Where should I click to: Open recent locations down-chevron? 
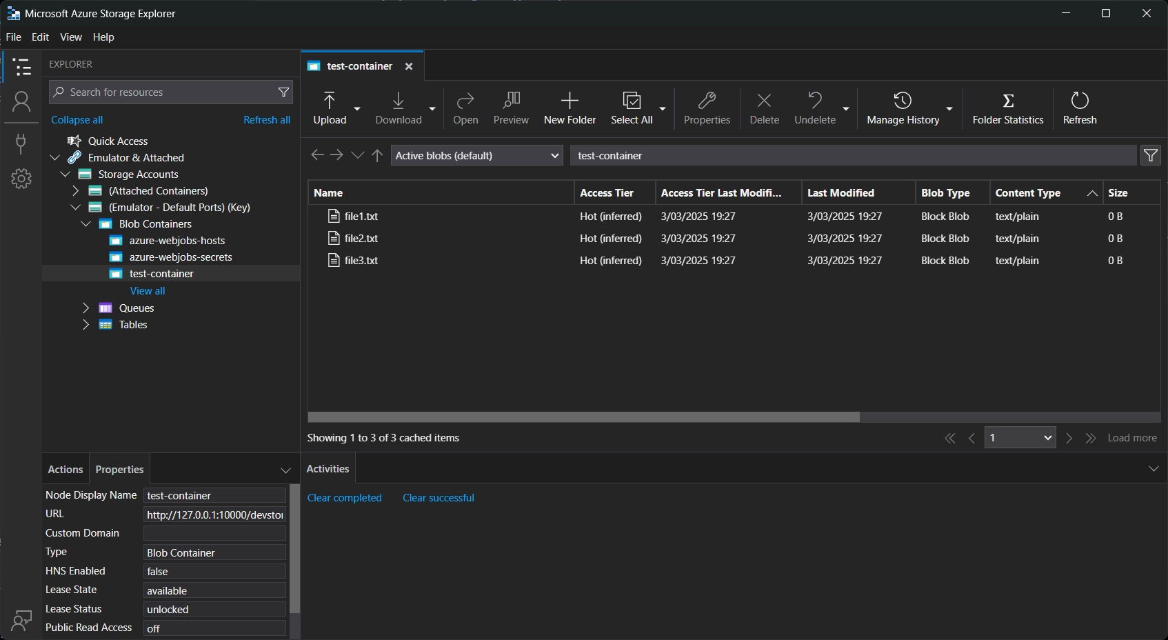coord(357,155)
